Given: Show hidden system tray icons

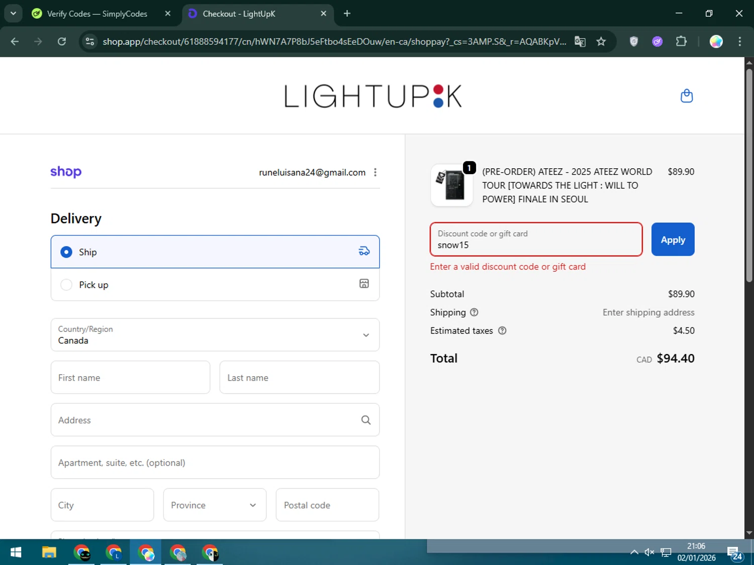Looking at the screenshot, I should point(634,552).
